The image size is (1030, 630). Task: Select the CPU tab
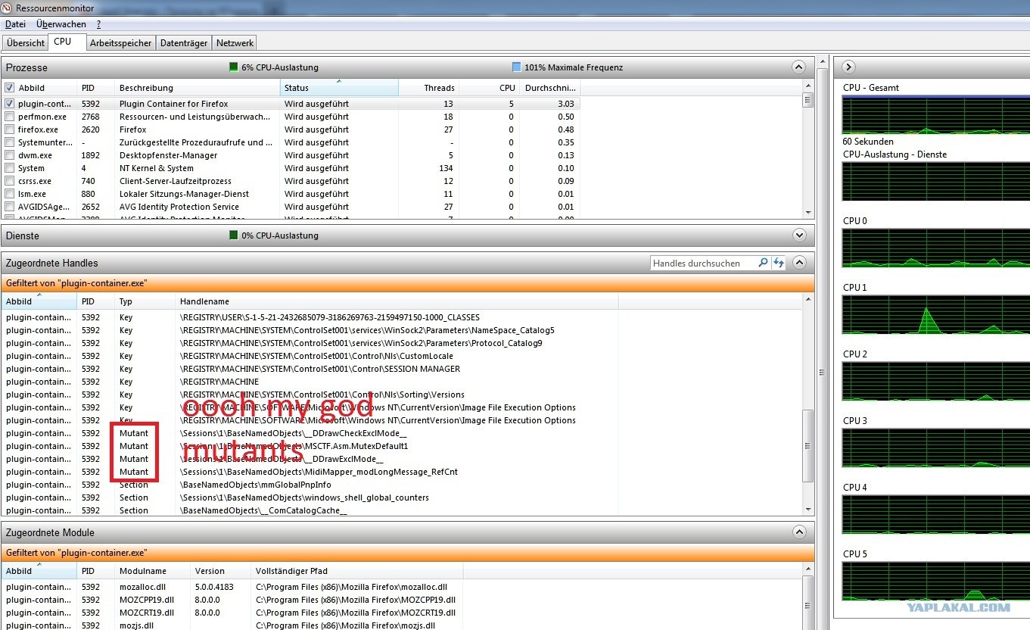point(67,42)
